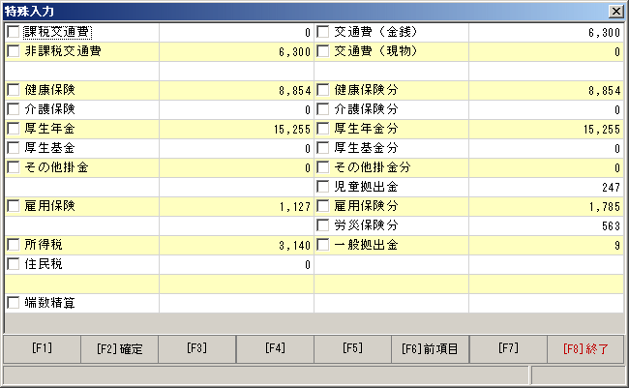This screenshot has width=629, height=388.
Task: Toggle the 健康保険 checkbox
Action: (x=14, y=89)
